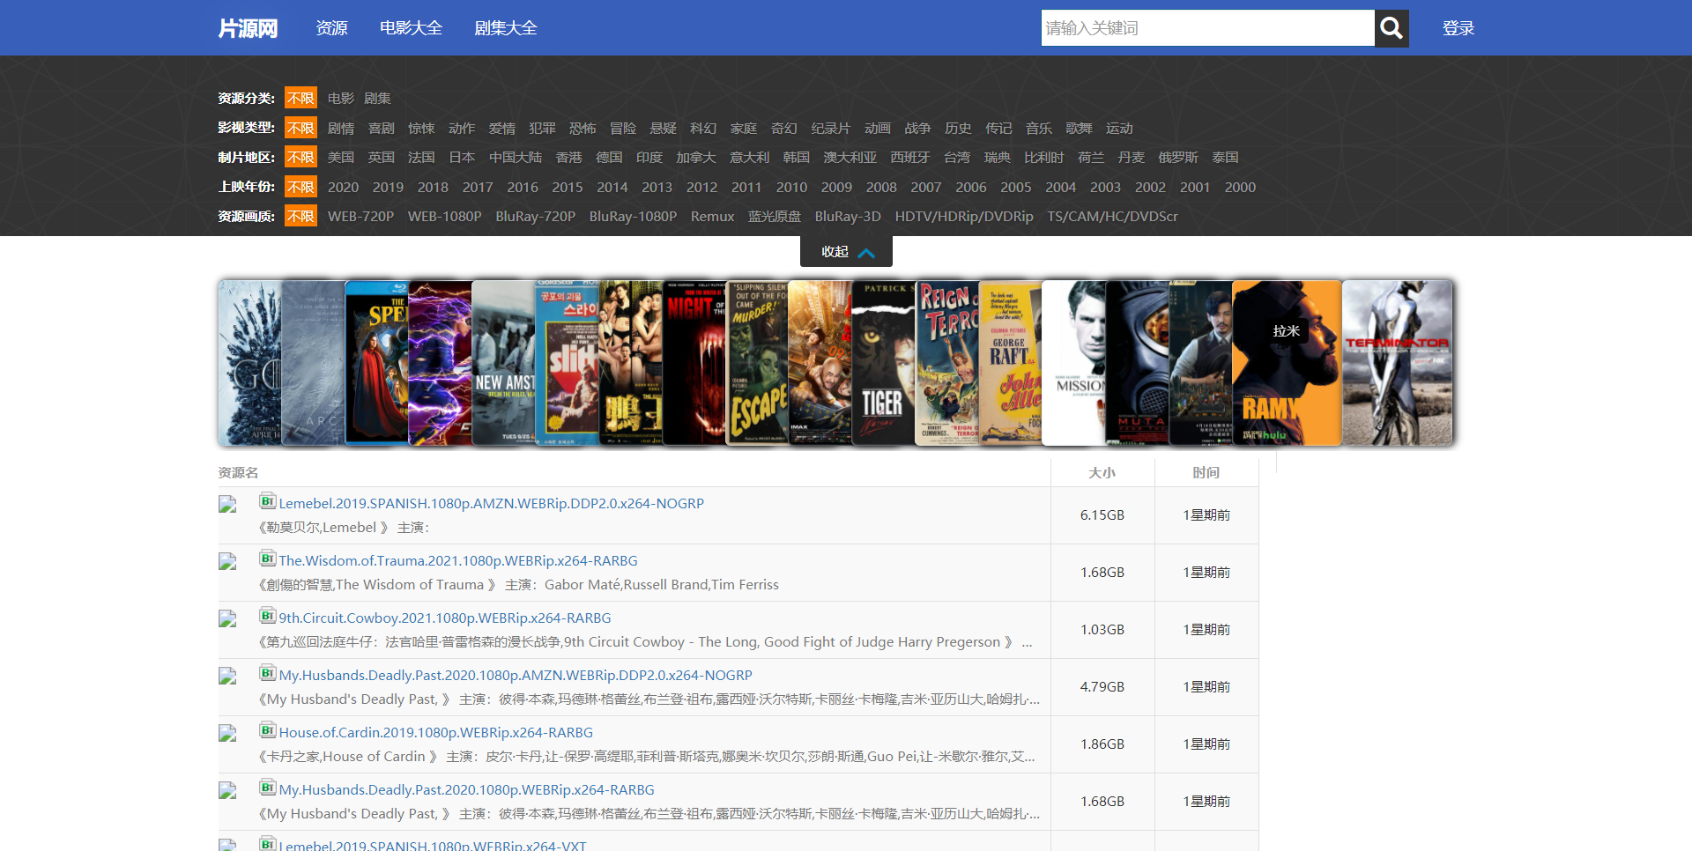The width and height of the screenshot is (1692, 851).
Task: Focus the keyword search input field
Action: tap(1207, 28)
